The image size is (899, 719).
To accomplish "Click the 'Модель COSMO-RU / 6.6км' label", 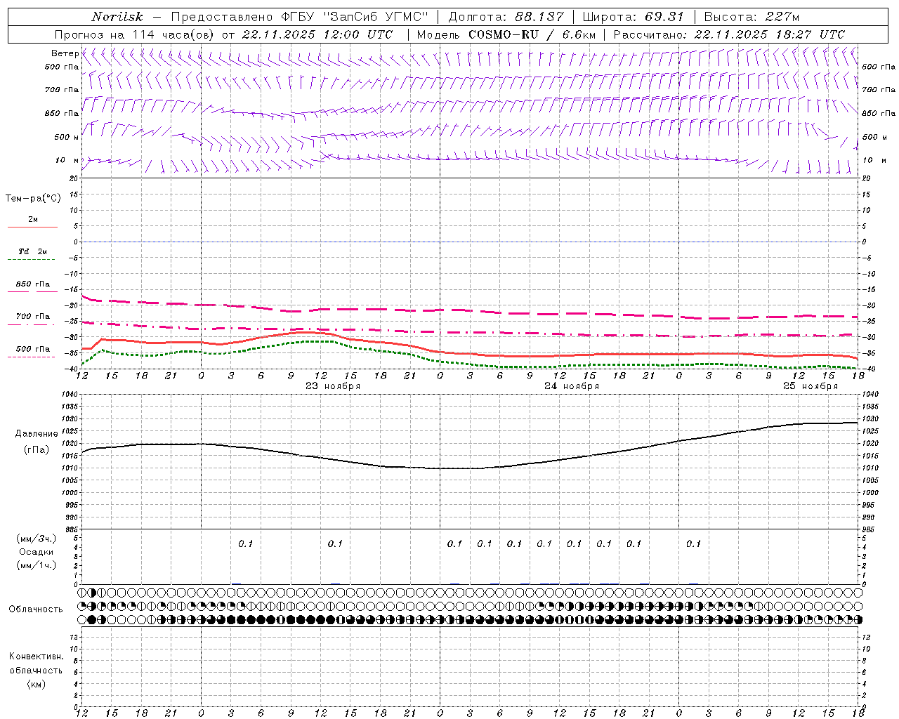I will [506, 34].
